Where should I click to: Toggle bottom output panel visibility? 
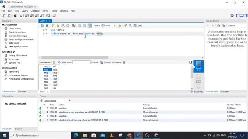241,15
